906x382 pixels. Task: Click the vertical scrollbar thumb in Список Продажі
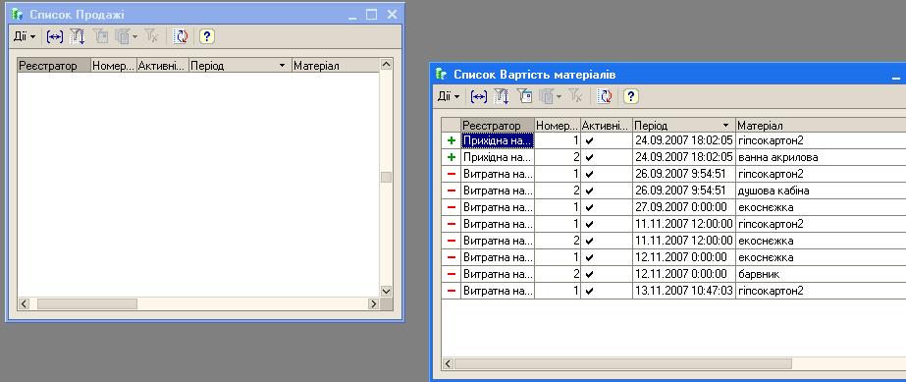coord(386,178)
